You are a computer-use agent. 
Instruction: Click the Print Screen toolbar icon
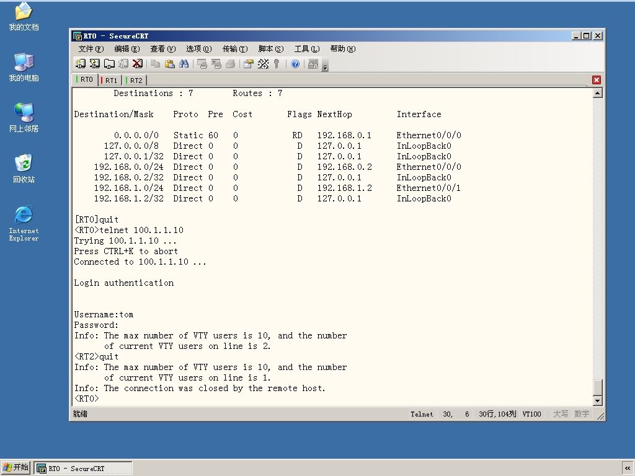tap(202, 64)
